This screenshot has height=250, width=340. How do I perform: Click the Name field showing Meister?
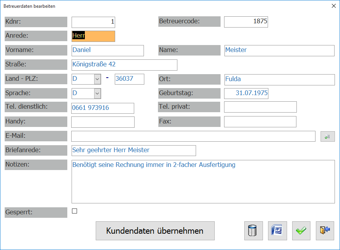(279, 50)
